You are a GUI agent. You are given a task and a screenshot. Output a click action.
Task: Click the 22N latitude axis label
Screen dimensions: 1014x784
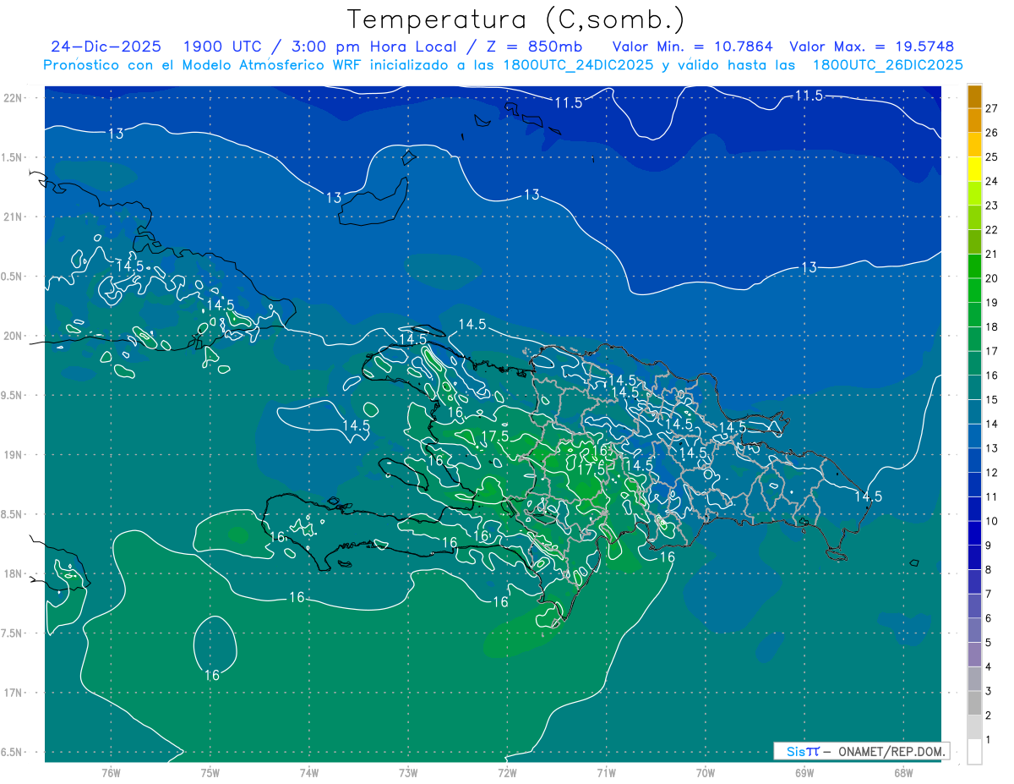13,97
